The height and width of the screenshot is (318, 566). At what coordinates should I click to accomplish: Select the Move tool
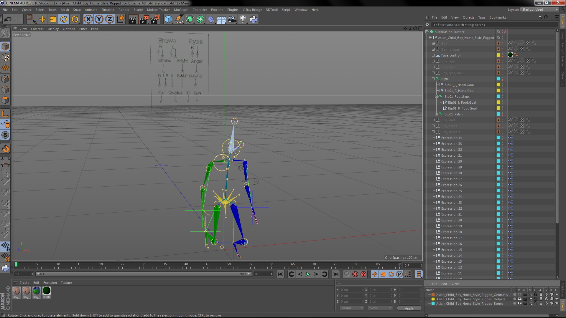[42, 19]
